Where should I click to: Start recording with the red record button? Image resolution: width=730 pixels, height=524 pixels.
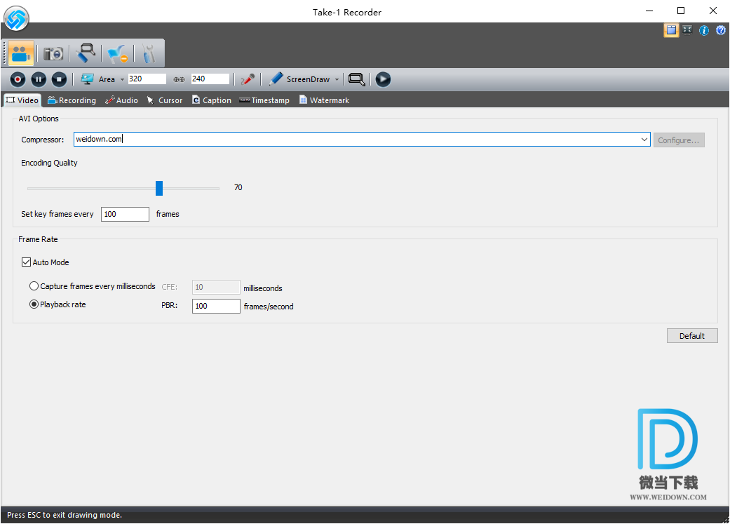[x=18, y=80]
